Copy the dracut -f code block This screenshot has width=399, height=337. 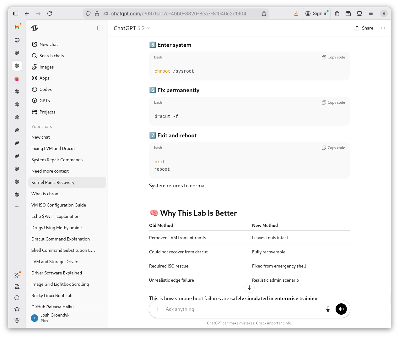click(333, 102)
